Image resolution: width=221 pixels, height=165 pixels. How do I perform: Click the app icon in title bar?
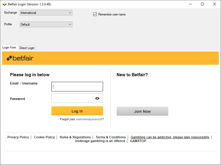coord(4,4)
